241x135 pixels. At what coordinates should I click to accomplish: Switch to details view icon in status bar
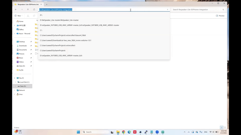click(x=221, y=127)
